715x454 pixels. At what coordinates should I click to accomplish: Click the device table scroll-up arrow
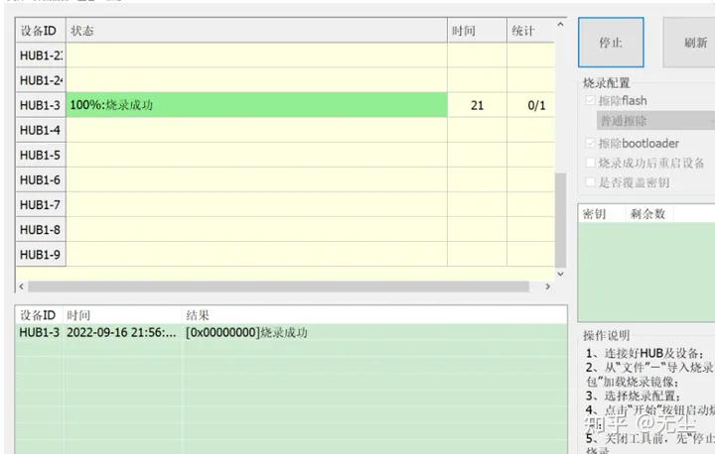pos(560,25)
